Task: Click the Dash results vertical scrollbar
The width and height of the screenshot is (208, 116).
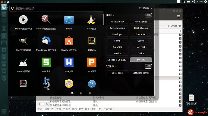Action: [104, 19]
